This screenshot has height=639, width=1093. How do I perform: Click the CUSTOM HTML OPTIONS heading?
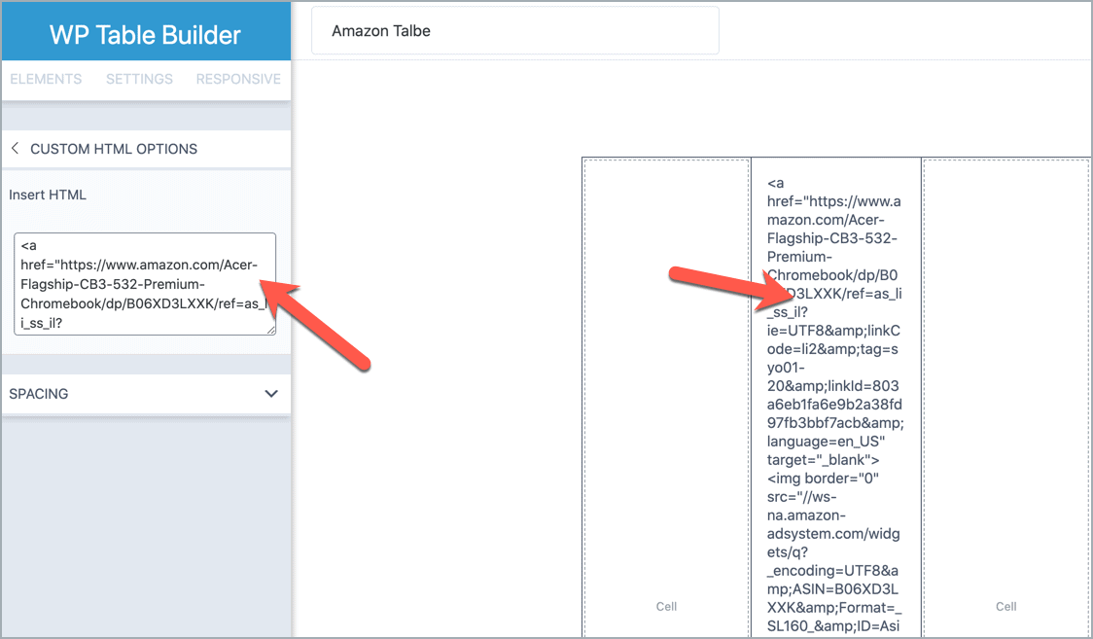pyautogui.click(x=110, y=149)
